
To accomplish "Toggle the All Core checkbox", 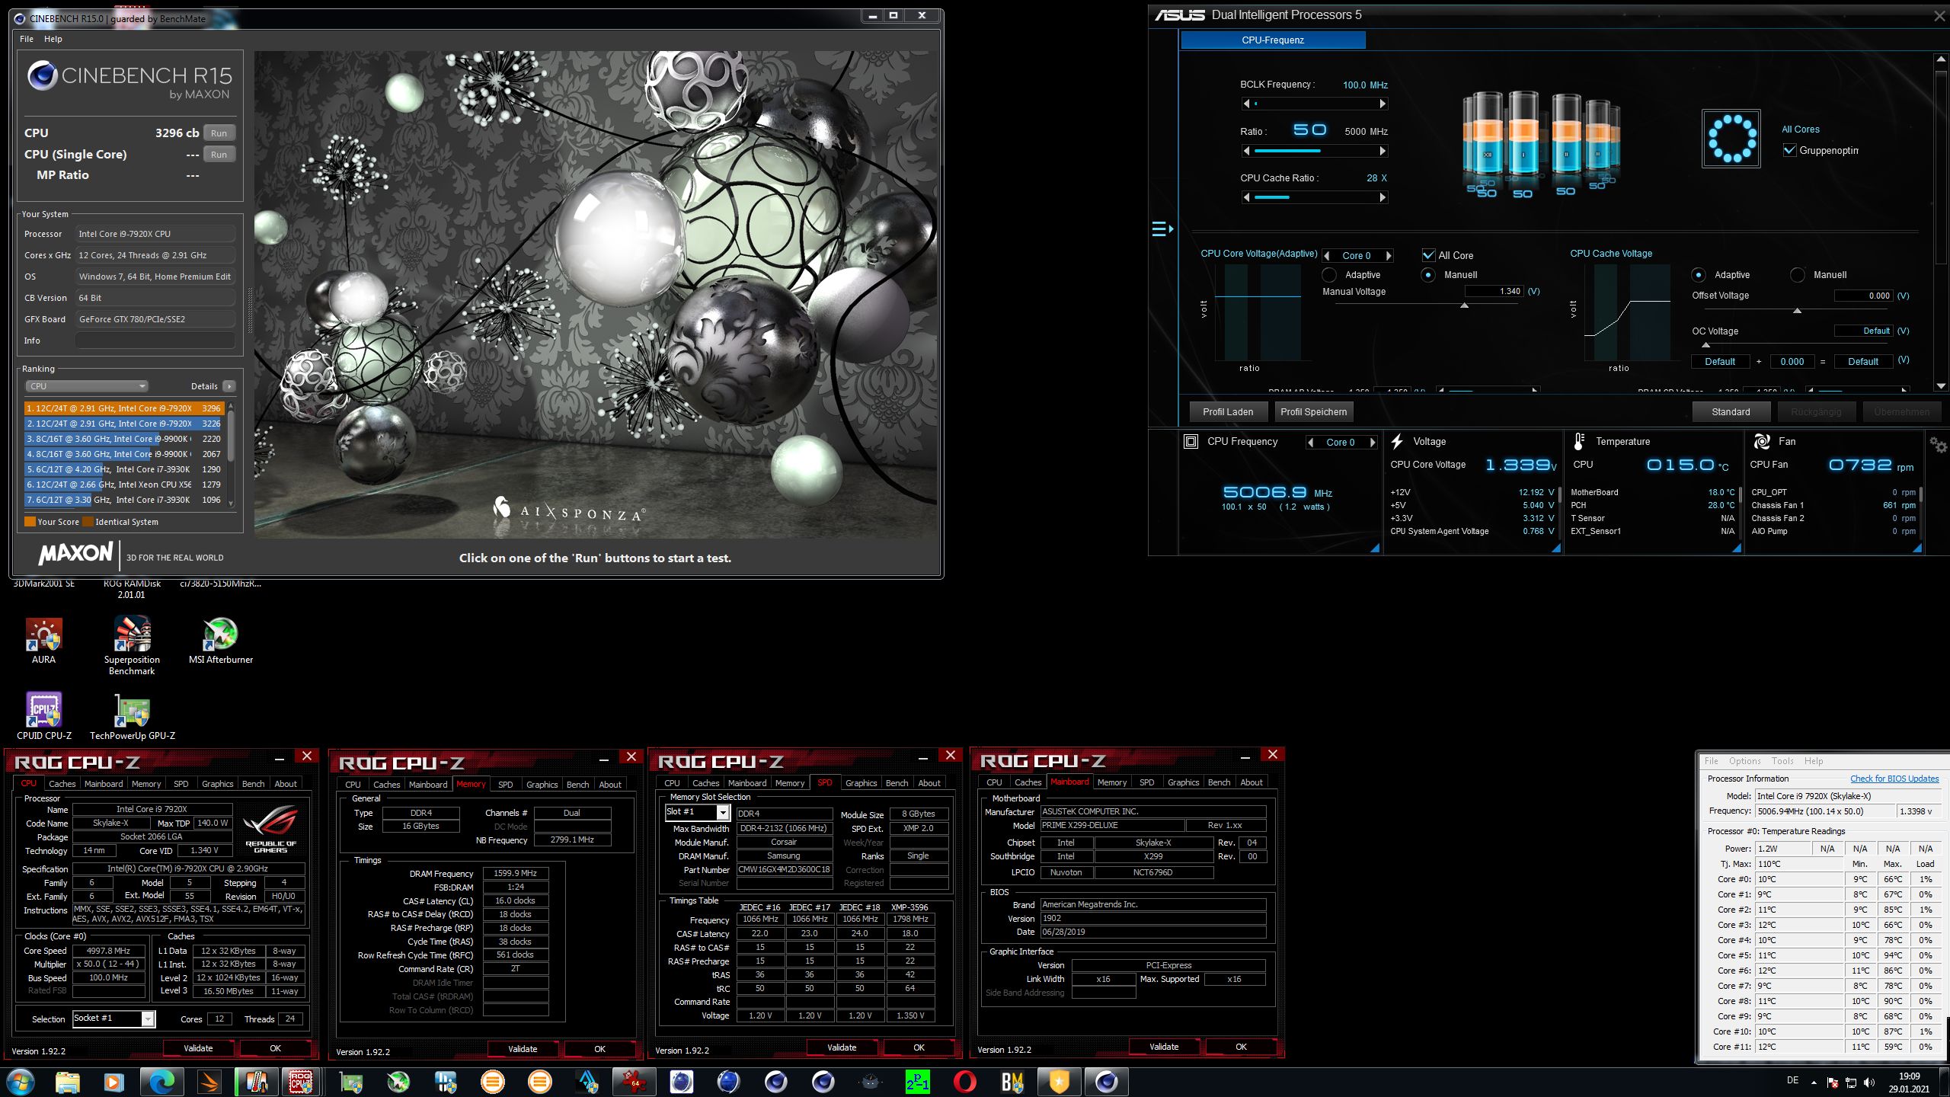I will click(1428, 255).
